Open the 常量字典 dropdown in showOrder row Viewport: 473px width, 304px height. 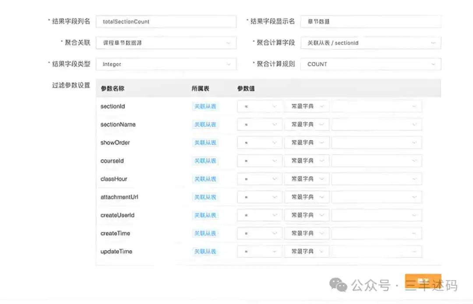click(x=307, y=143)
